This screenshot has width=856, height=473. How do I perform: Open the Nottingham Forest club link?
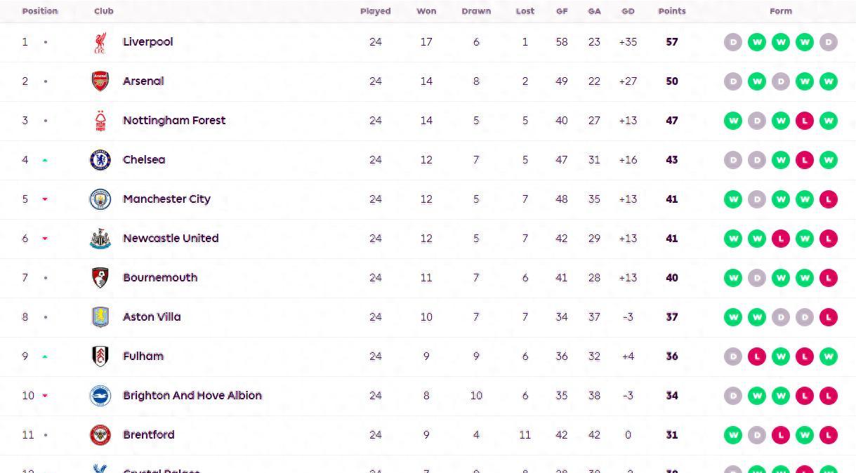174,121
